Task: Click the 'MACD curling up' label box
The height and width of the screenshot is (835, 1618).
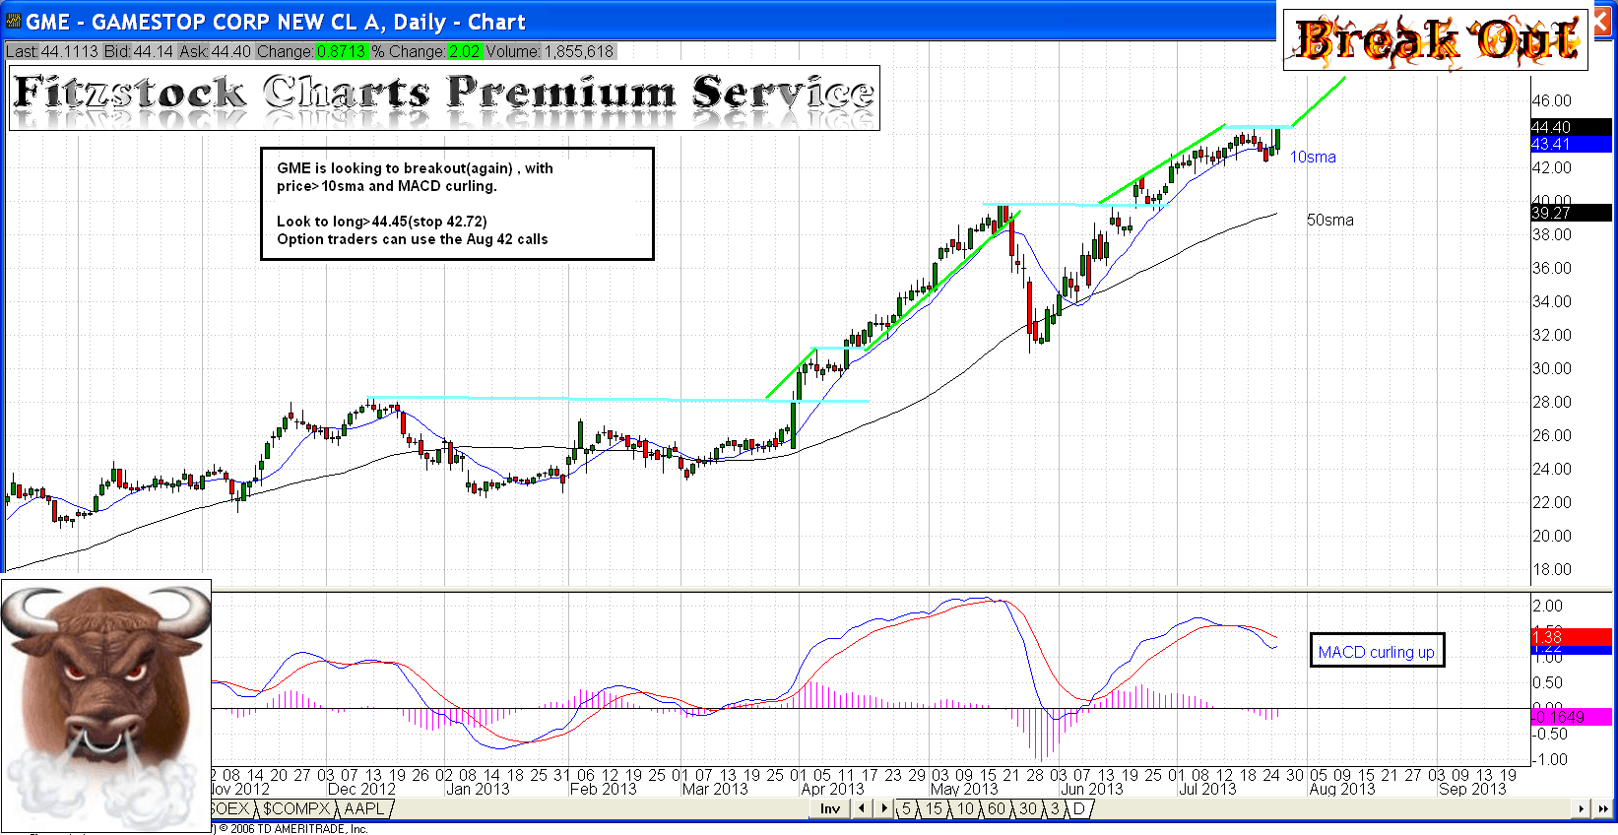Action: tap(1377, 651)
